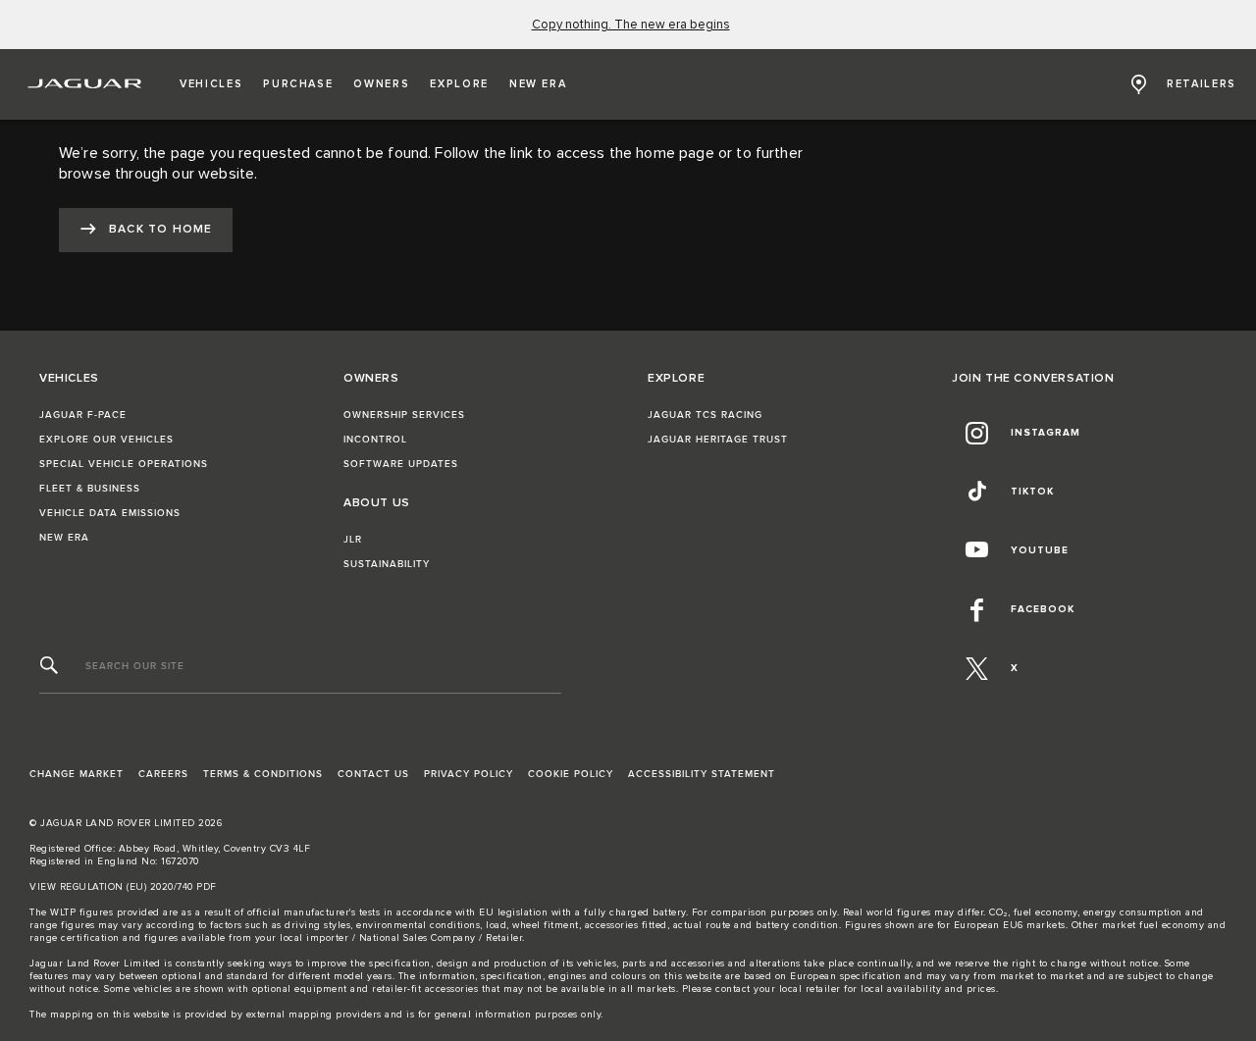
Task: Open Cookie Policy link
Action: point(570,774)
